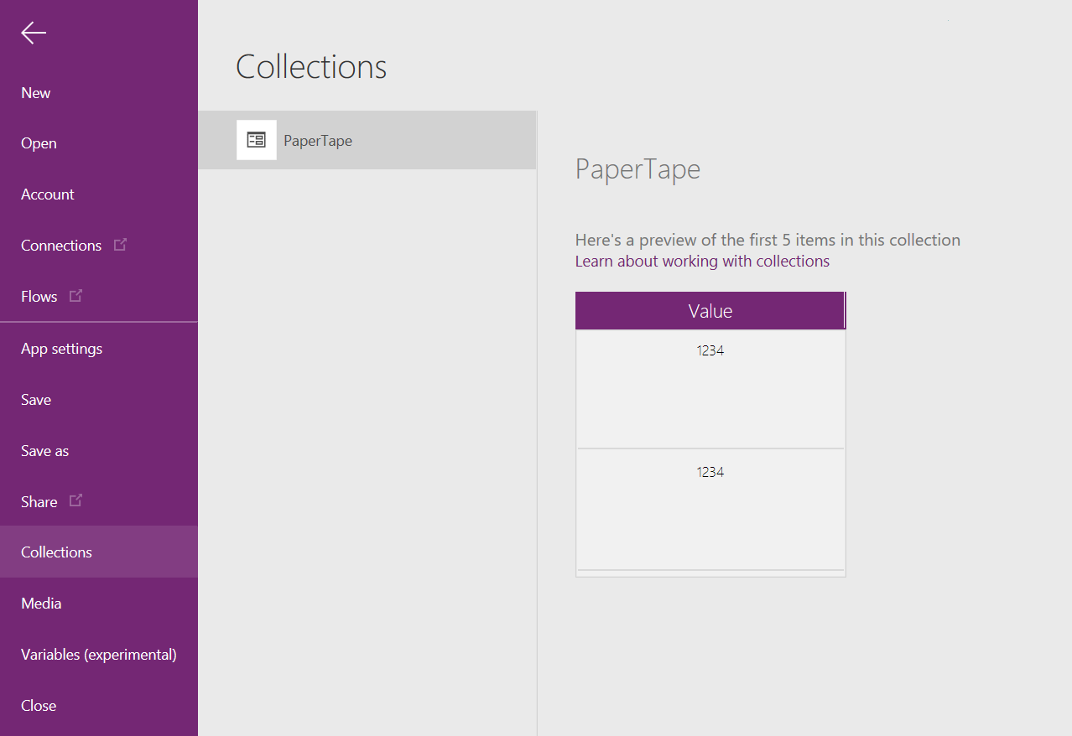Image resolution: width=1072 pixels, height=736 pixels.
Task: Click the external link icon beside Share
Action: coord(76,500)
